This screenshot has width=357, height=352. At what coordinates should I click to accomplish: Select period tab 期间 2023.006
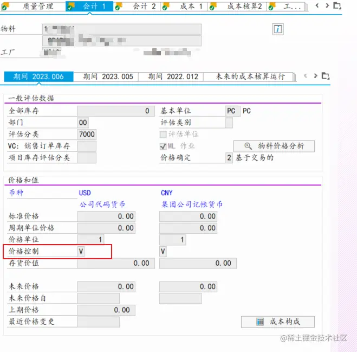tap(38, 76)
